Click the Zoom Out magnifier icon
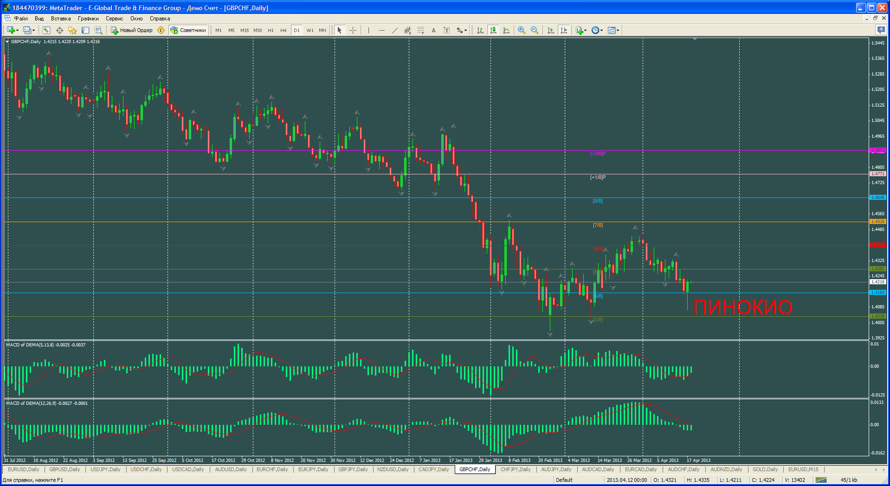890x486 pixels. [x=535, y=30]
